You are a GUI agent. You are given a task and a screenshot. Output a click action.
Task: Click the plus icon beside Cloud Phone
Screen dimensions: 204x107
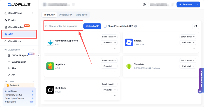tap(32, 13)
